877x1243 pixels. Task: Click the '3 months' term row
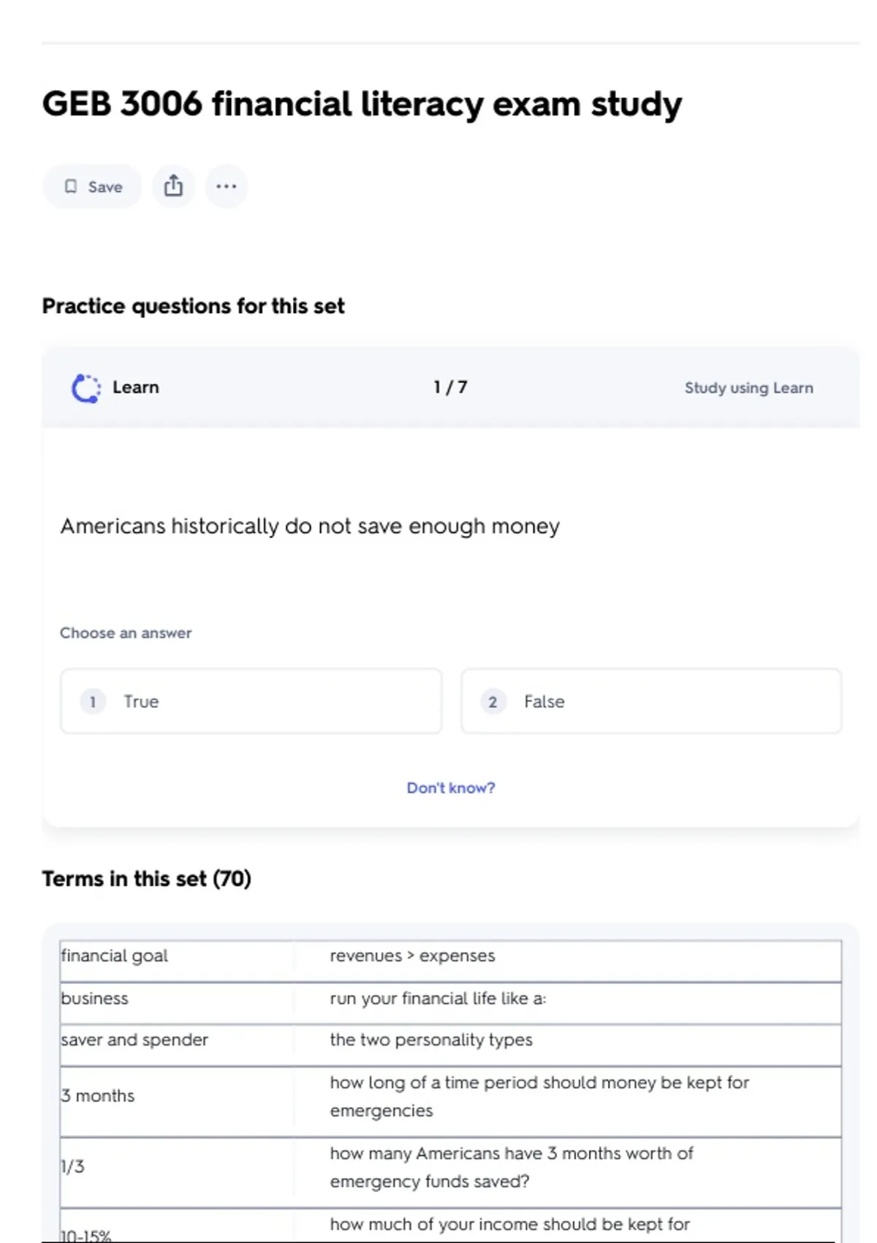click(x=98, y=1096)
